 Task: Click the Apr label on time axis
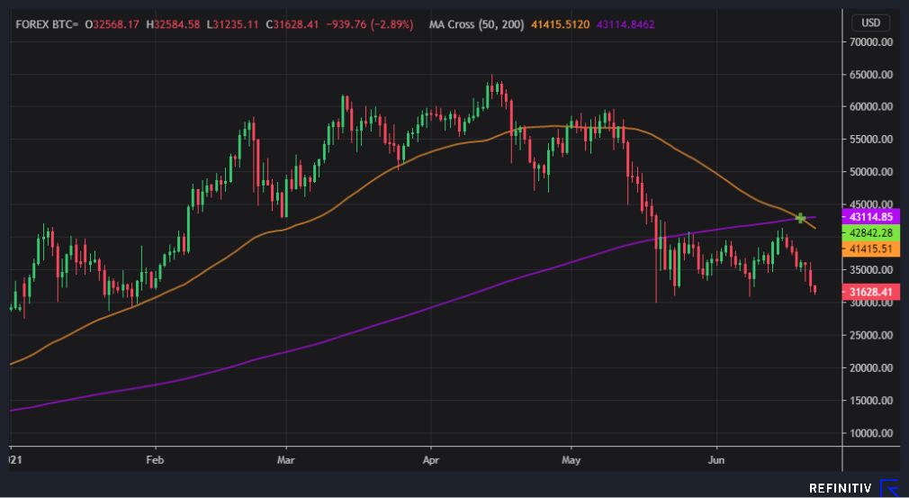(431, 460)
